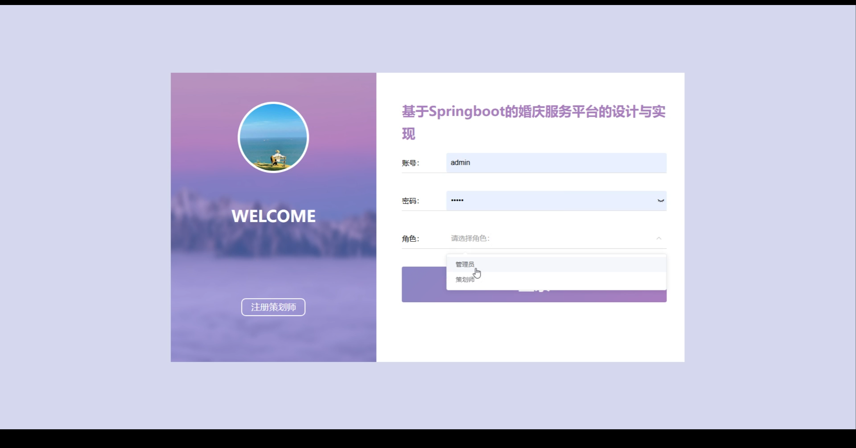This screenshot has height=448, width=856.
Task: Click the lavender page background outside card
Action: coord(84,217)
